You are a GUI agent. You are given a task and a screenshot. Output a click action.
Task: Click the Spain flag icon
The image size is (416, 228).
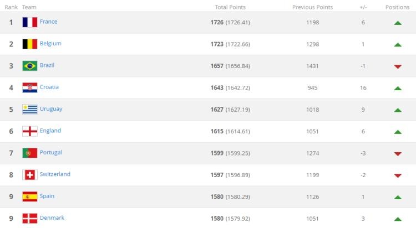29,196
